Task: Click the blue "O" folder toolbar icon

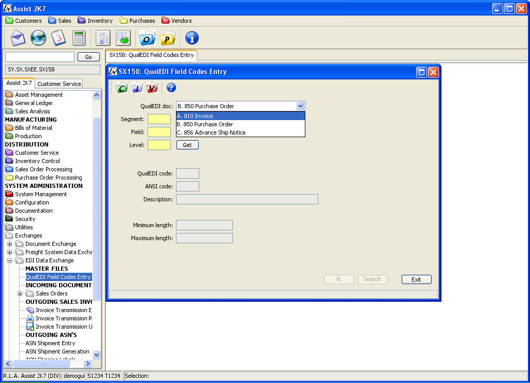Action: coord(147,38)
